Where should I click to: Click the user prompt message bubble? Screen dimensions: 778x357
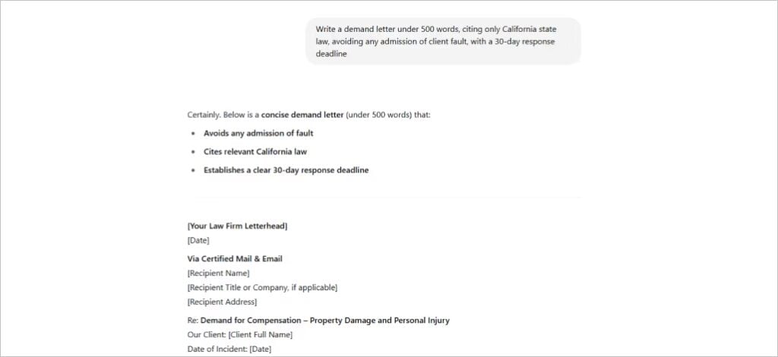pyautogui.click(x=443, y=42)
